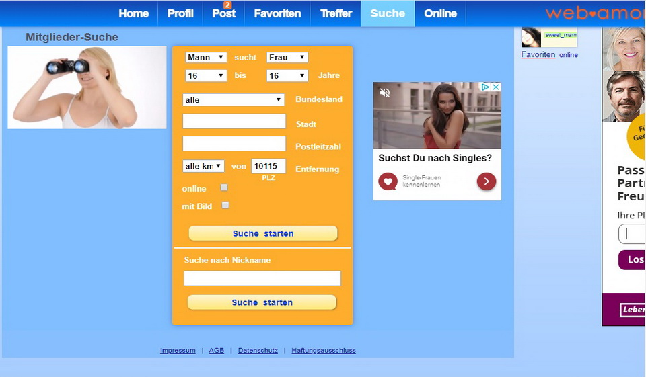Unmute the ad video via speaker icon
Image resolution: width=646 pixels, height=377 pixels.
384,93
